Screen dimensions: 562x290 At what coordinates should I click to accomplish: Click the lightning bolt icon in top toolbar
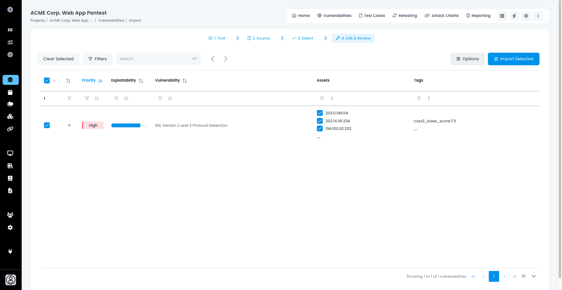point(514,16)
